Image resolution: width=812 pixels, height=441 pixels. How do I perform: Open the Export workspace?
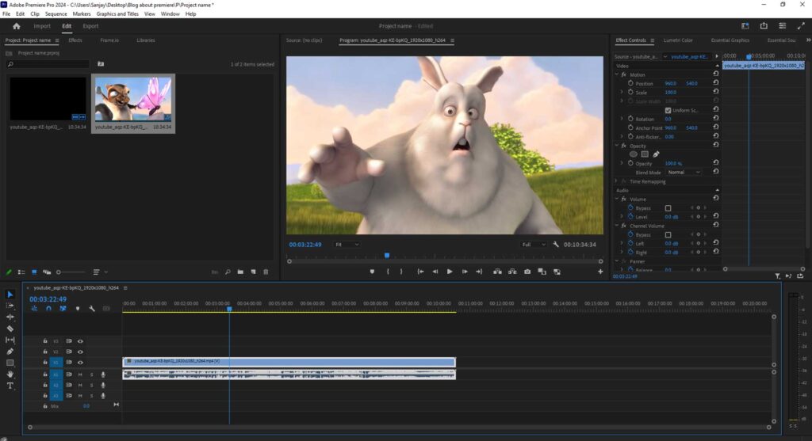[x=90, y=26]
